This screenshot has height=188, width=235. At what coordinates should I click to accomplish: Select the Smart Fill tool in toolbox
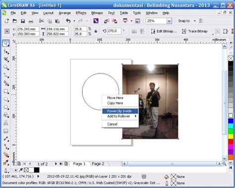pyautogui.click(x=6, y=83)
